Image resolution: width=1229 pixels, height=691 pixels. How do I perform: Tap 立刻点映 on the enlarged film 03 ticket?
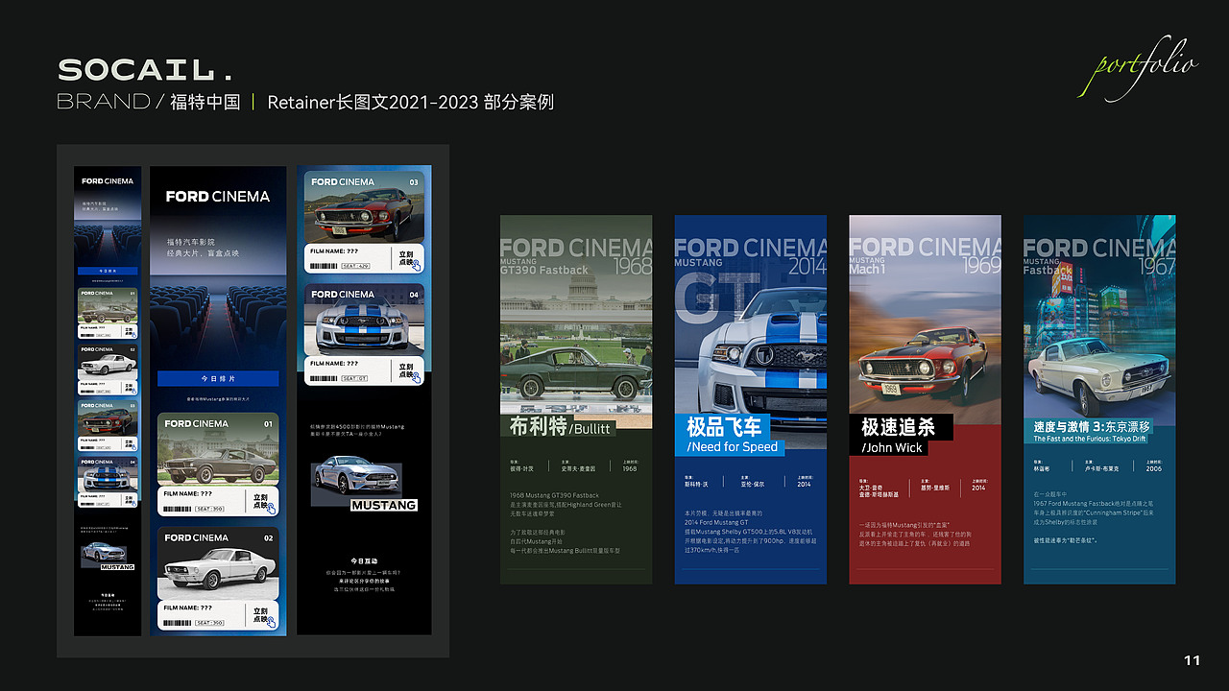click(409, 262)
